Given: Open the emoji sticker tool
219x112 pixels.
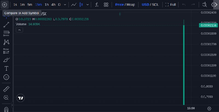Looking at the screenshot, I should click(6, 77).
